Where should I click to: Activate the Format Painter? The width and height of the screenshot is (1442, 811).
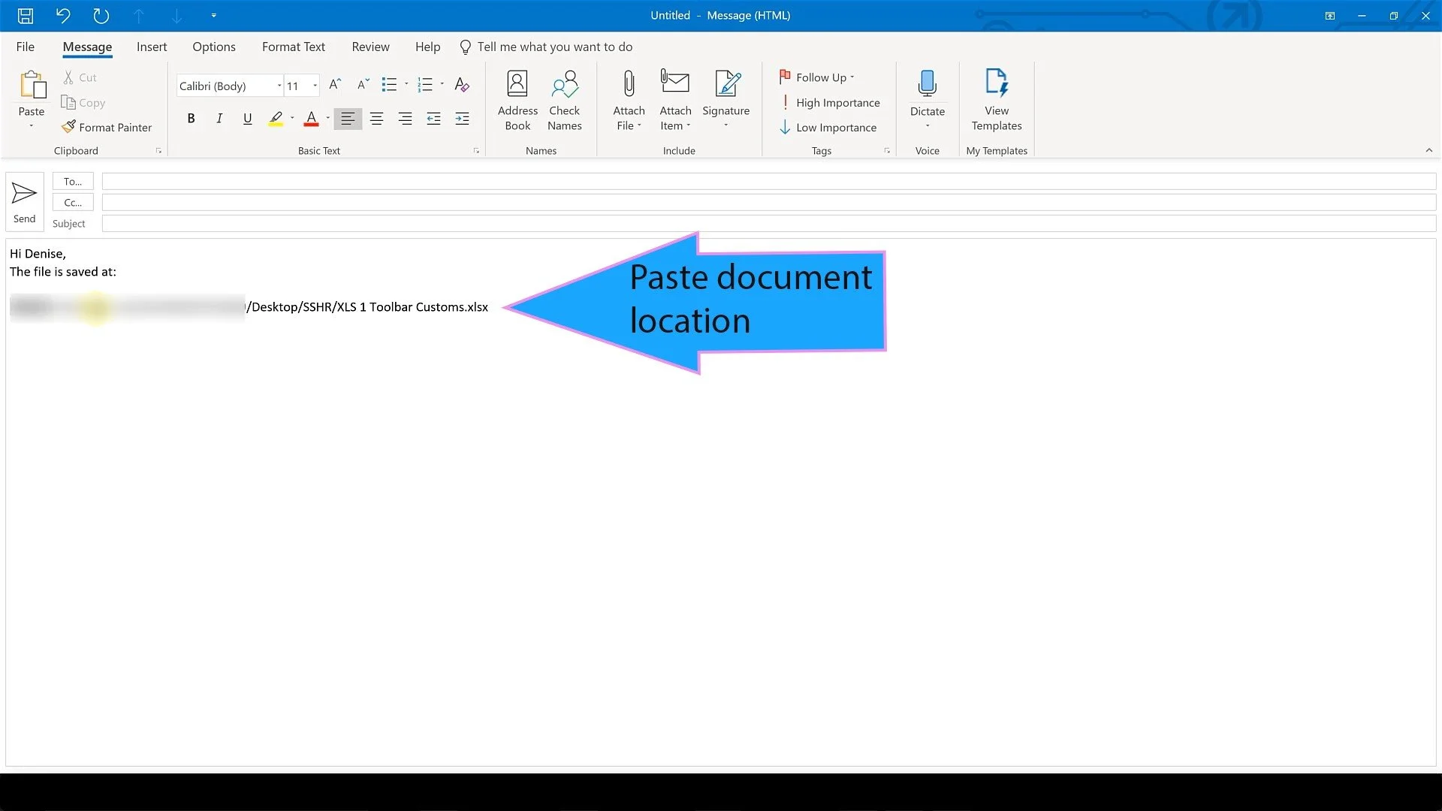pos(107,127)
